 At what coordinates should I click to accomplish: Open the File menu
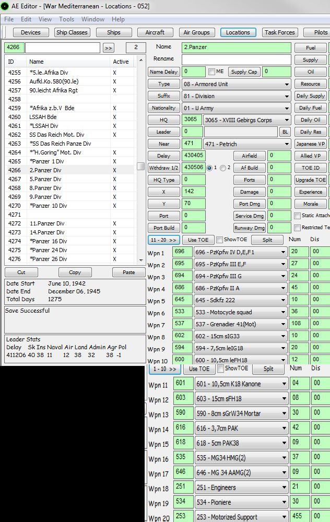pos(9,19)
